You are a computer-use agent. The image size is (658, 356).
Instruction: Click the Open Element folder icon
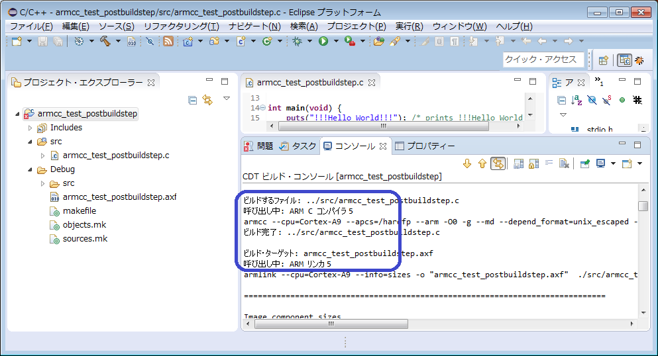click(x=379, y=41)
